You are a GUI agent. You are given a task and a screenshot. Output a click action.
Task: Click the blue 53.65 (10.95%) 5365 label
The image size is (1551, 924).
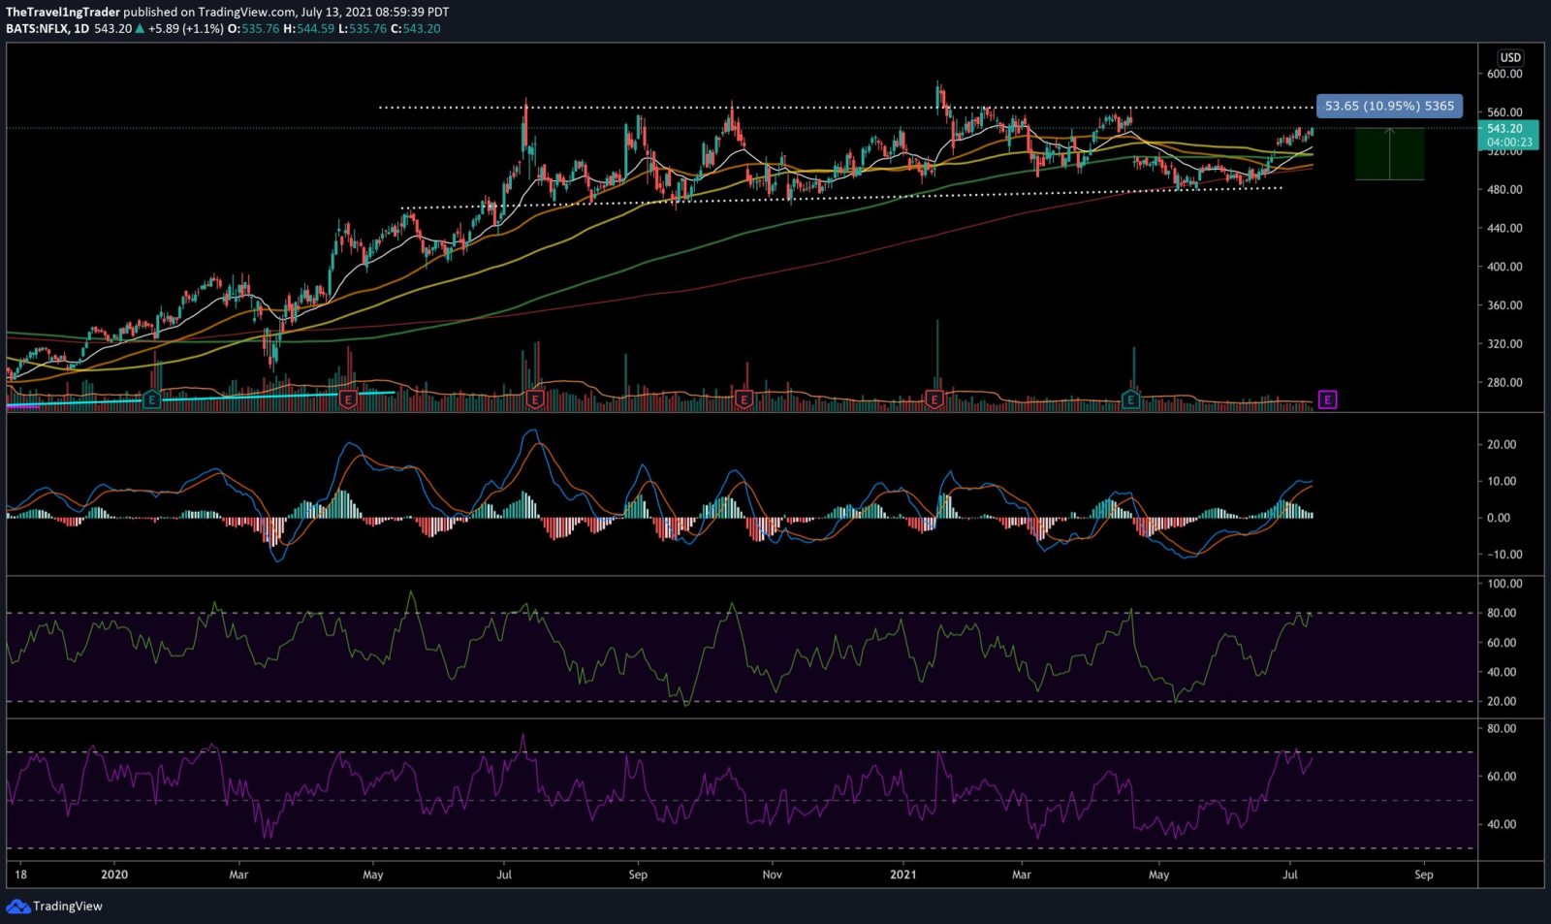pyautogui.click(x=1389, y=106)
